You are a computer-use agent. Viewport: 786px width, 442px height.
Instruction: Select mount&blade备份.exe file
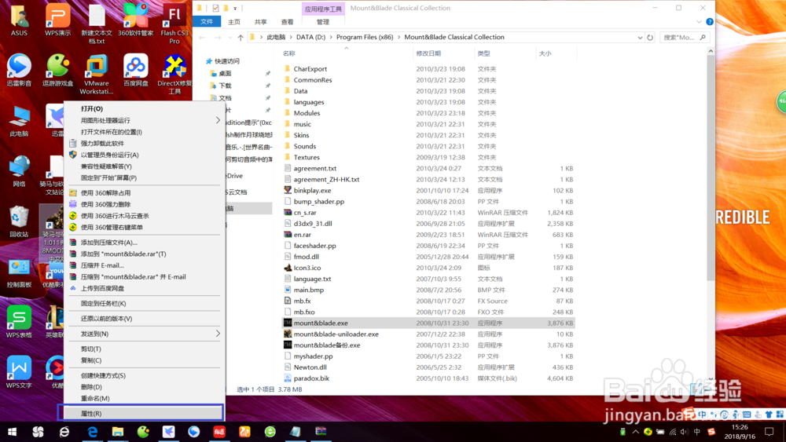(x=327, y=345)
